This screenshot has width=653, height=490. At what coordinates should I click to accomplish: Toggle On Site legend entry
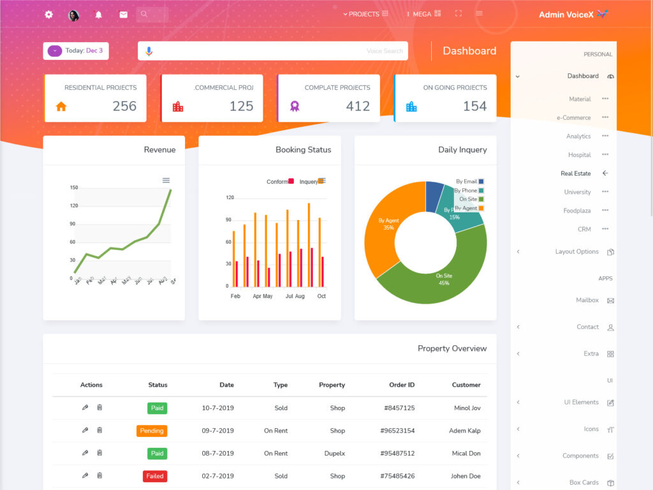tap(471, 199)
